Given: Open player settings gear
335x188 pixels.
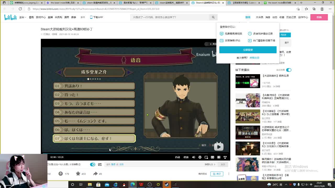Looking at the screenshot, I should click(200, 157).
